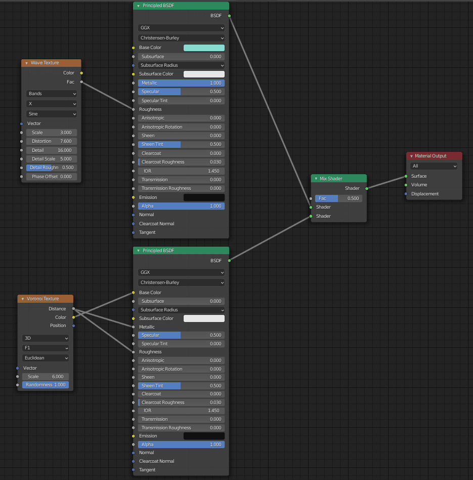473x480 pixels.
Task: Click the Position output socket of Voronoi Texture
Action: tap(73, 326)
